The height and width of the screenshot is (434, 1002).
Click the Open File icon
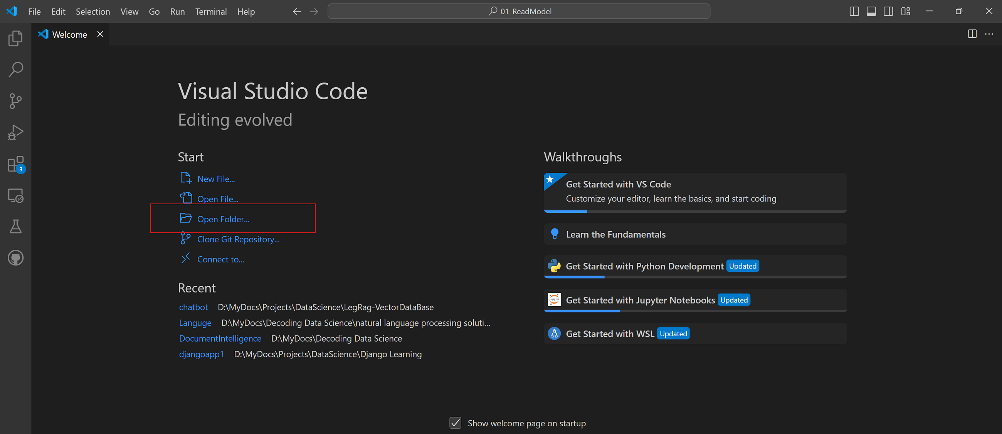tap(186, 198)
